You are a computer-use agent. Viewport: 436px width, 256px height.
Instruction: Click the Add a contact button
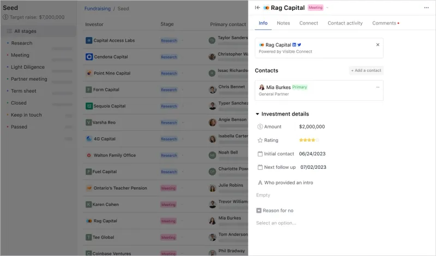(x=366, y=70)
